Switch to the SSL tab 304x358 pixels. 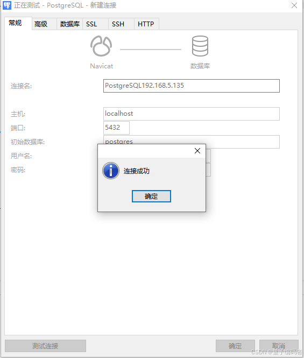click(95, 24)
